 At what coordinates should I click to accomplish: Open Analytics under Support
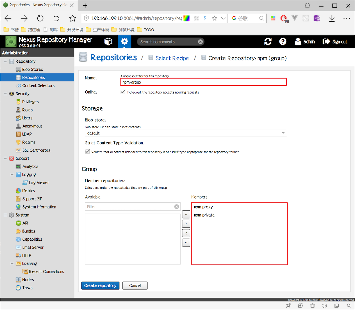click(30, 167)
